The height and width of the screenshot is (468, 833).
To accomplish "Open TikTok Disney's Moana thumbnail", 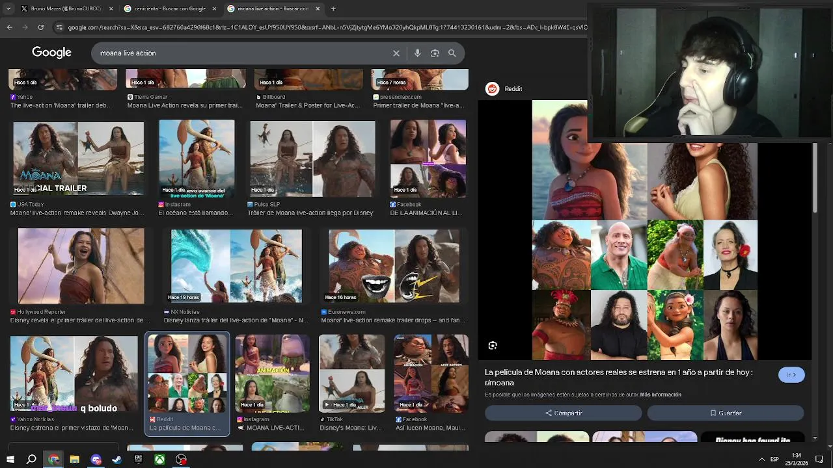I will pos(352,374).
